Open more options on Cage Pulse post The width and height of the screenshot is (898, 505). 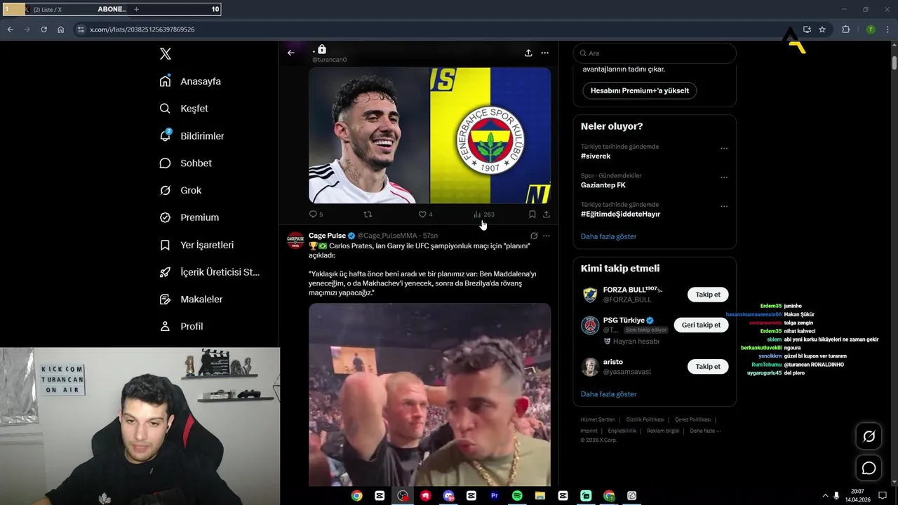[x=547, y=236]
